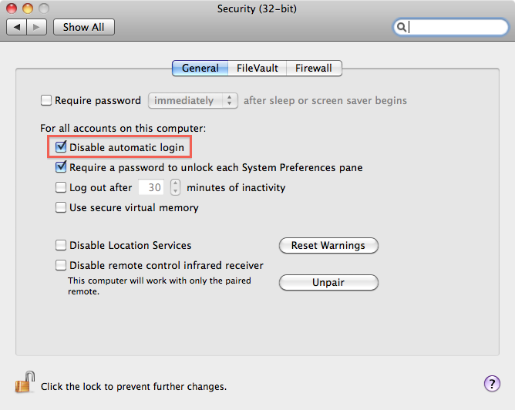Click the Unpair button
The width and height of the screenshot is (515, 410).
click(328, 282)
